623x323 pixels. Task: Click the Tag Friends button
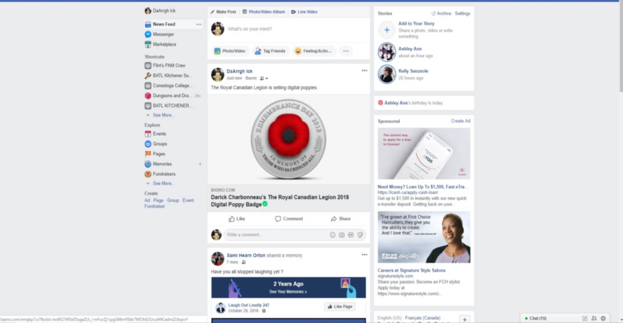pyautogui.click(x=270, y=51)
